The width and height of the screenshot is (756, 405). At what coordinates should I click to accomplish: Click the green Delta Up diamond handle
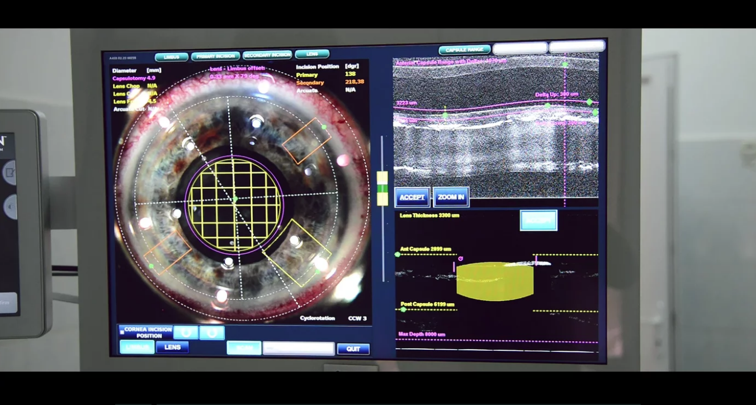589,102
